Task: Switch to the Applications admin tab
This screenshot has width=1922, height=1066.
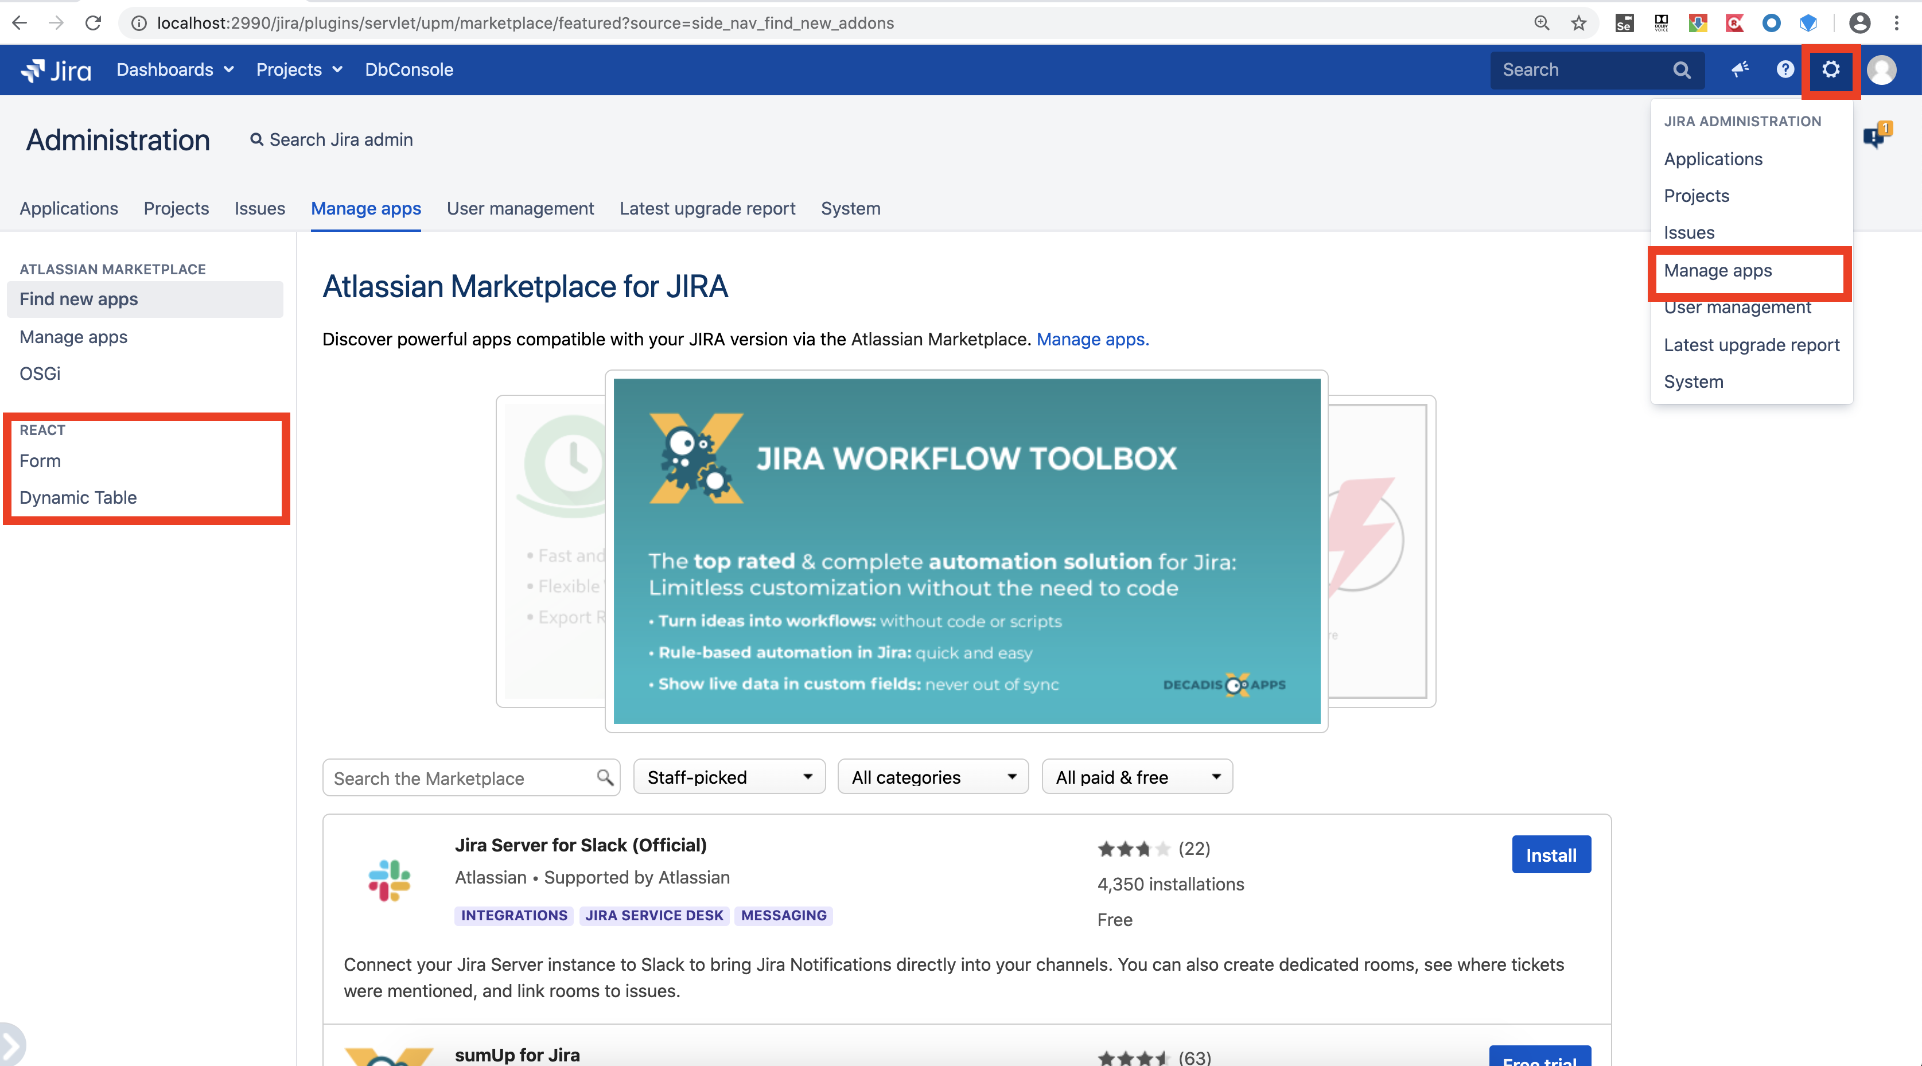Action: point(69,208)
